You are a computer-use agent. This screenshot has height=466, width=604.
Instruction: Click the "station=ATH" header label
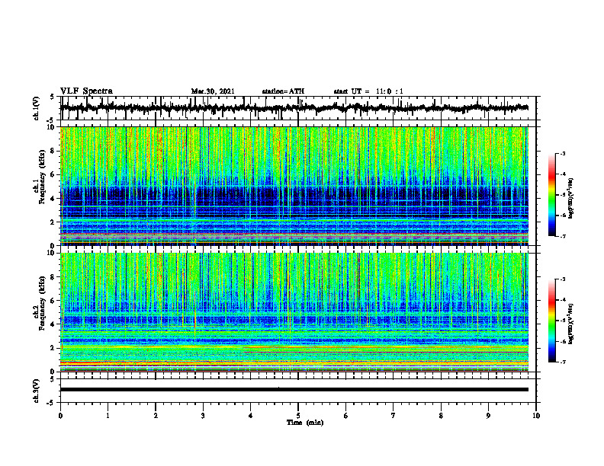pos(283,91)
